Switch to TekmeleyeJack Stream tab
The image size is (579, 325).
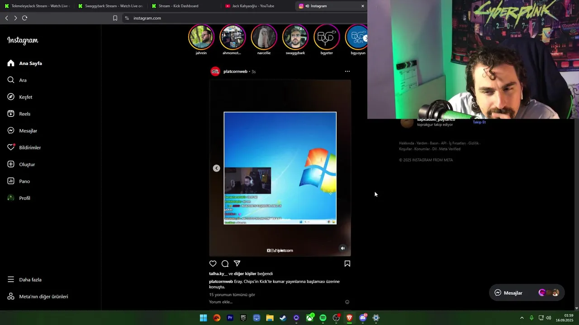pos(38,6)
